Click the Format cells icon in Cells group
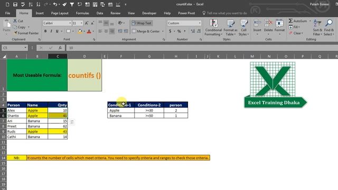338x190 pixels. point(279,23)
